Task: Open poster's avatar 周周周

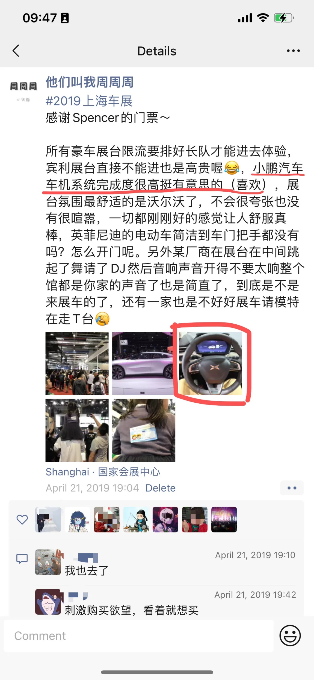Action: [x=23, y=91]
